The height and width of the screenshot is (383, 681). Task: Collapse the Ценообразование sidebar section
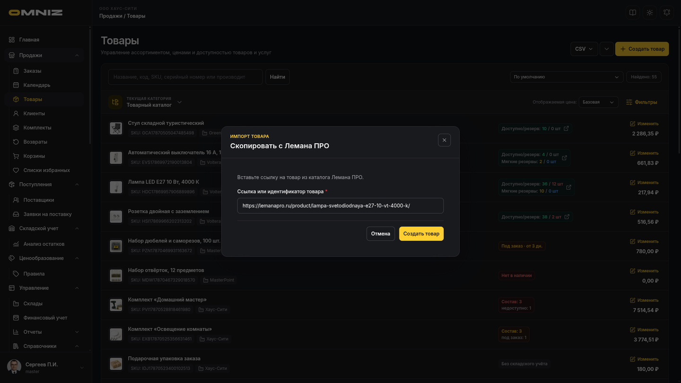point(77,258)
